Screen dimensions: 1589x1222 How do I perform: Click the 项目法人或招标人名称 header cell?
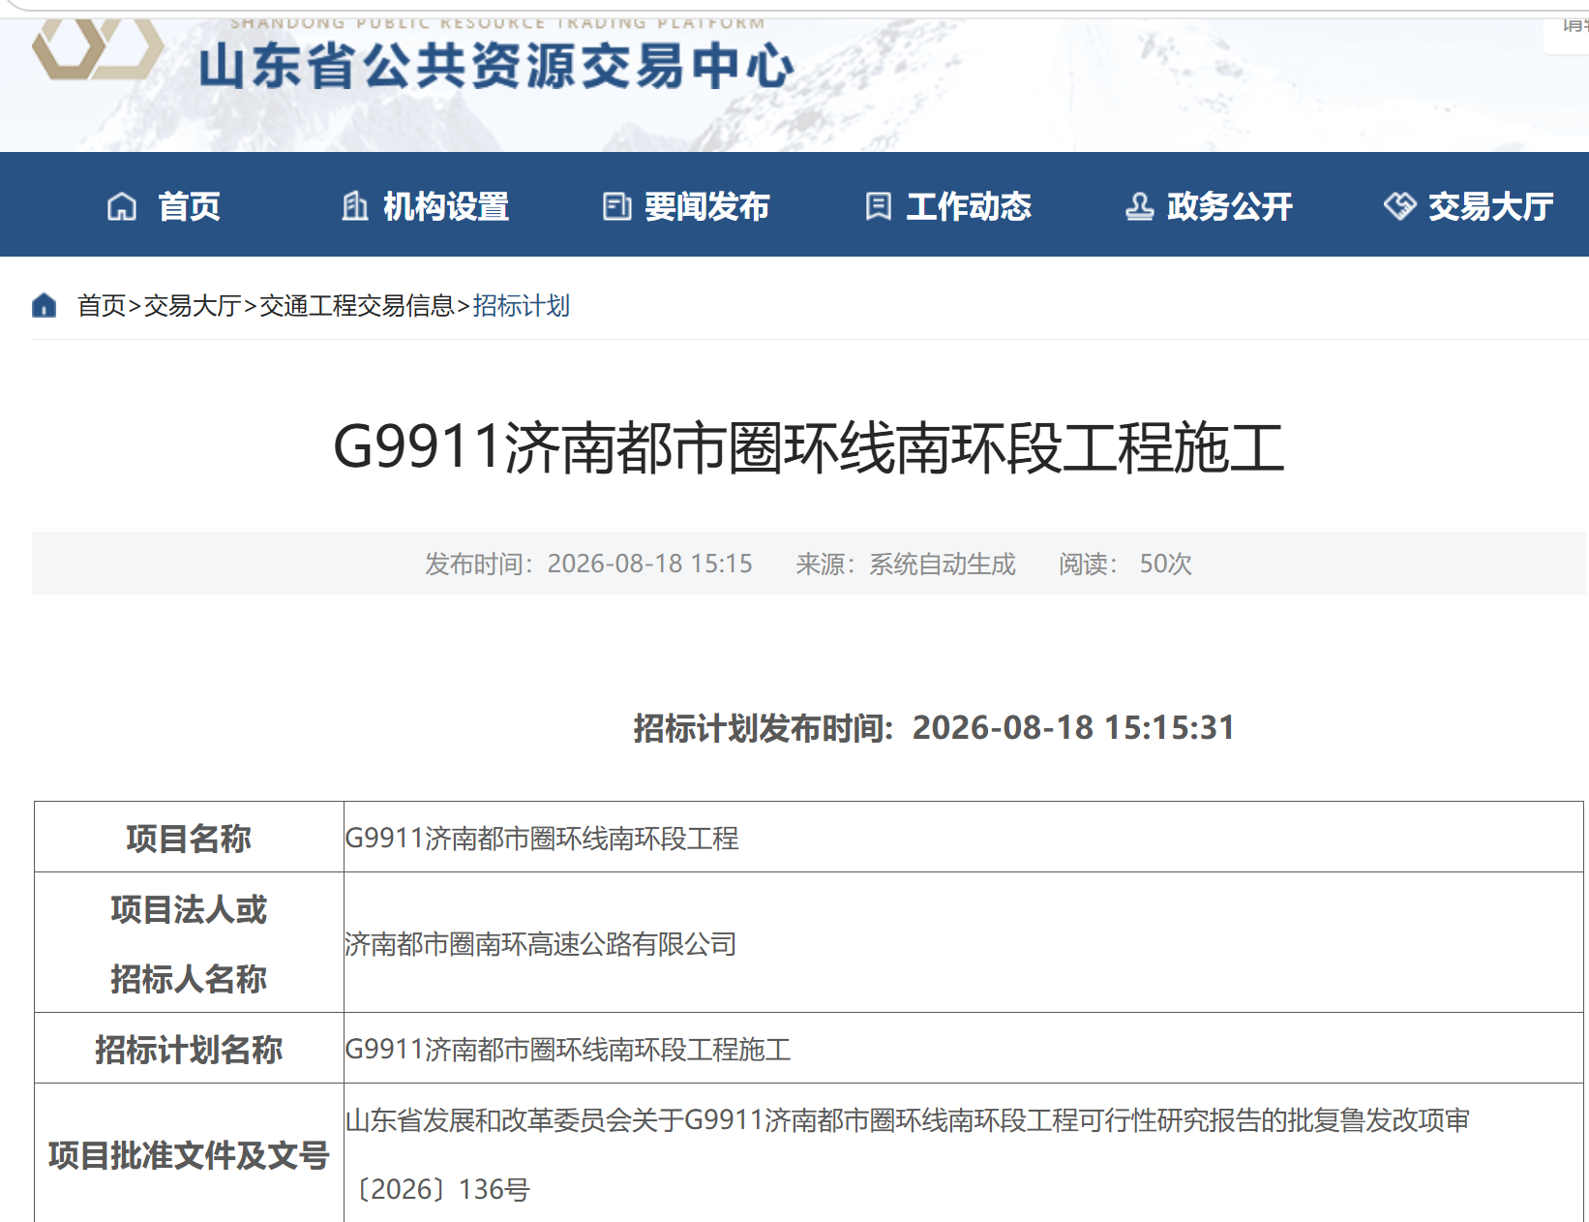click(x=189, y=943)
